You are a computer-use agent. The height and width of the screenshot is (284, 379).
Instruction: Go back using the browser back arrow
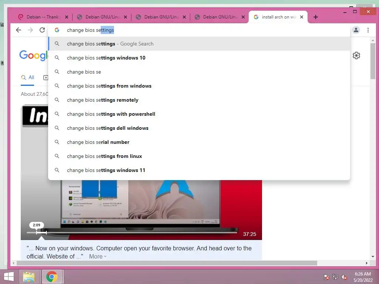click(x=19, y=30)
